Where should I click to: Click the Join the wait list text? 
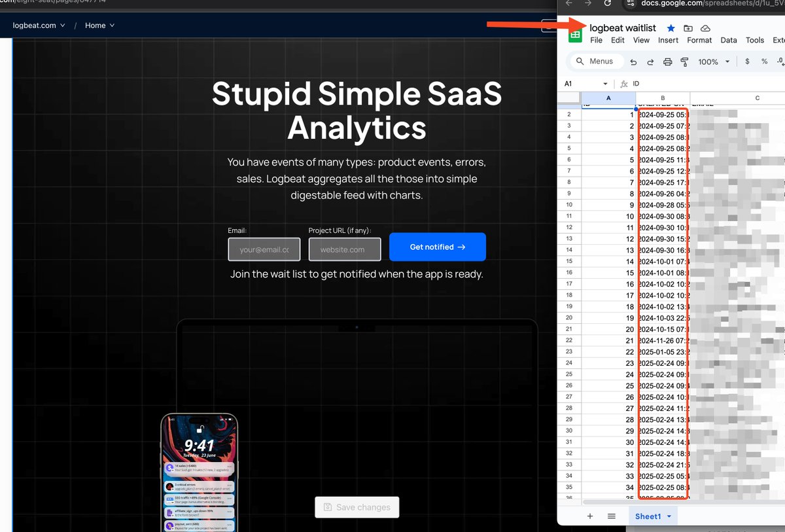tap(357, 274)
